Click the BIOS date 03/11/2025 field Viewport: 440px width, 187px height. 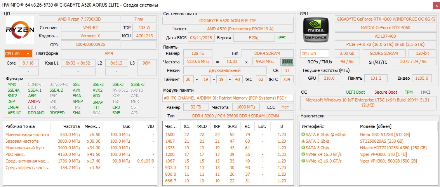click(202, 38)
